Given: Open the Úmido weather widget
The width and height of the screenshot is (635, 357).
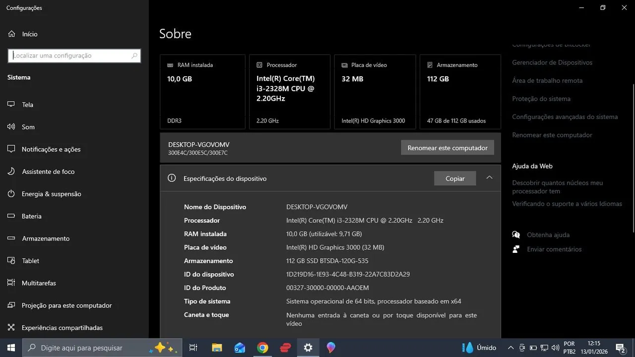Looking at the screenshot, I should (x=479, y=348).
